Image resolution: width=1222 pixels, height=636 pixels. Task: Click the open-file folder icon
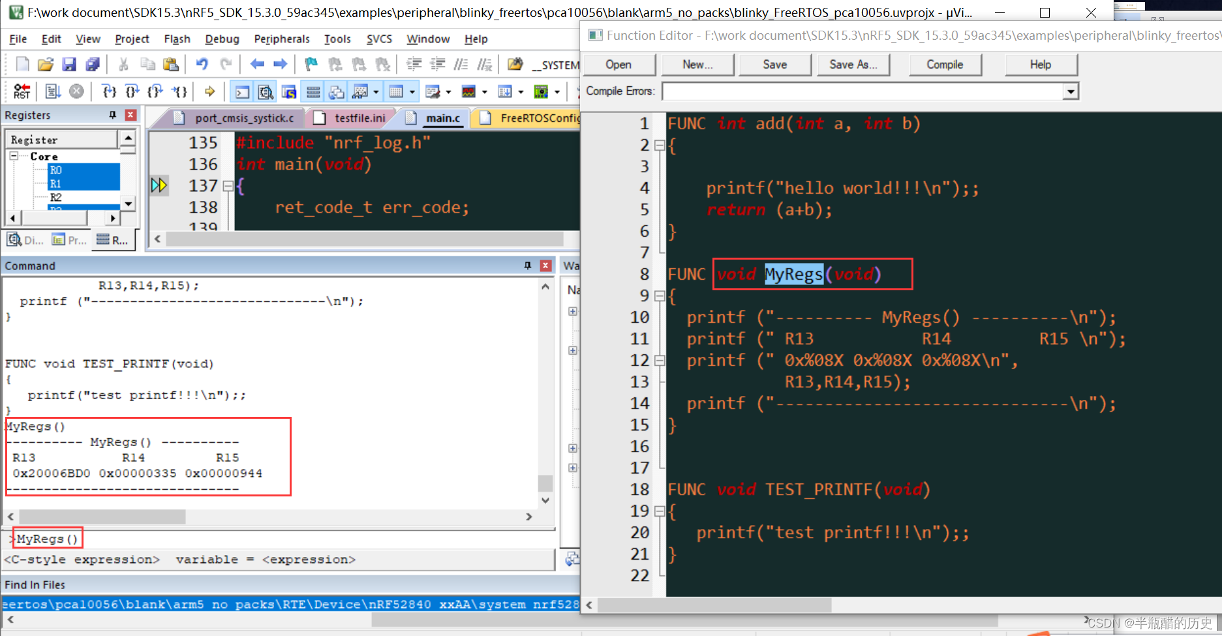click(46, 64)
